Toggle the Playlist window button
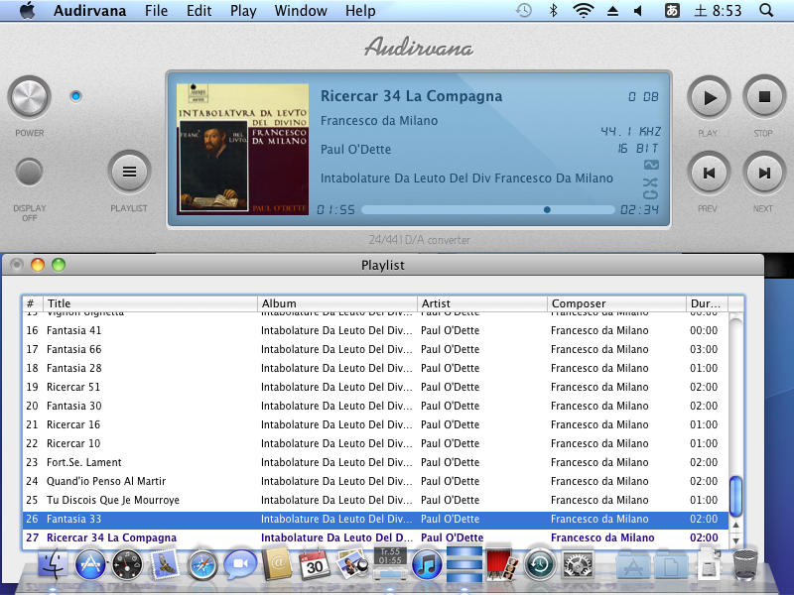 [129, 173]
